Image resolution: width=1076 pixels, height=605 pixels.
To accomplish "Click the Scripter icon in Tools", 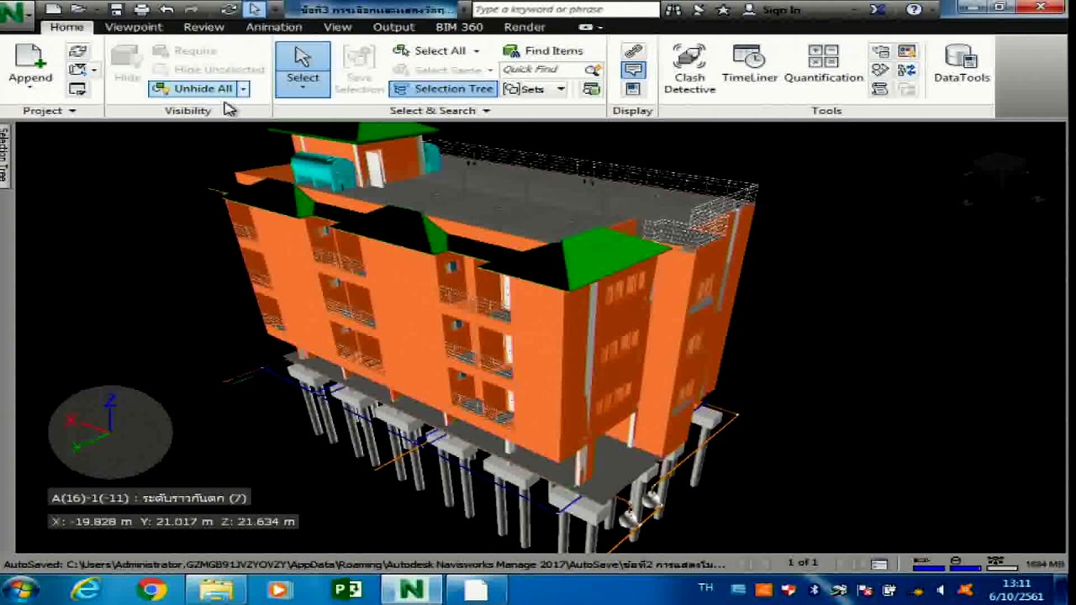I will point(880,88).
